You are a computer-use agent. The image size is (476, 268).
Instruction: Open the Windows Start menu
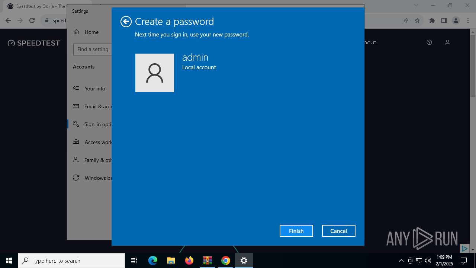click(x=9, y=261)
